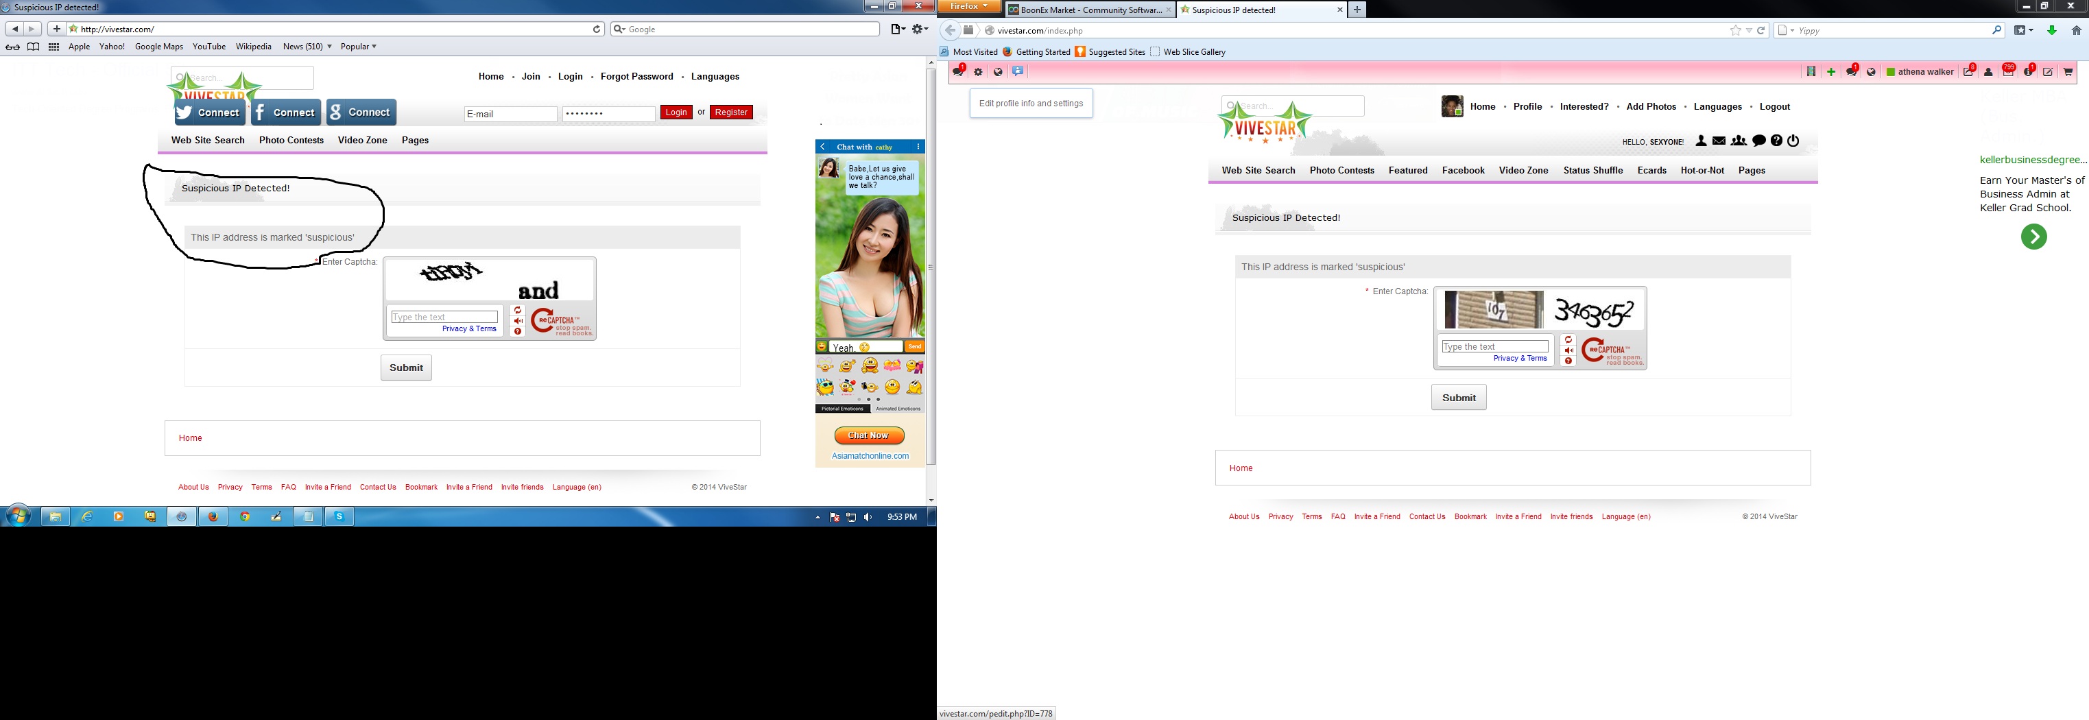Image resolution: width=2089 pixels, height=720 pixels.
Task: Expand the Popular bookmarks dropdown
Action: coord(359,47)
